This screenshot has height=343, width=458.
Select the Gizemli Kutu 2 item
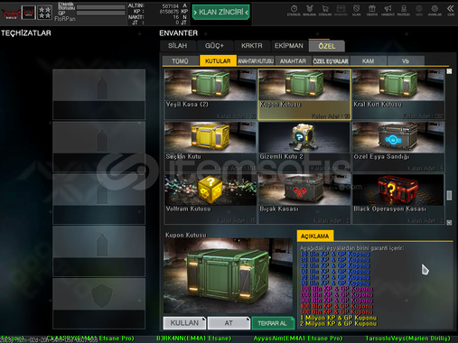(304, 147)
